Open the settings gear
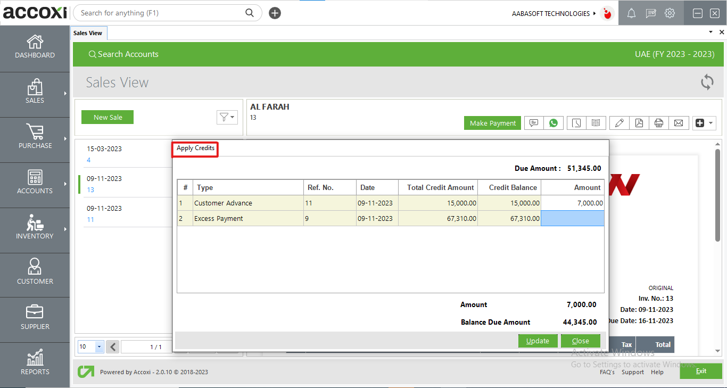 pos(670,13)
